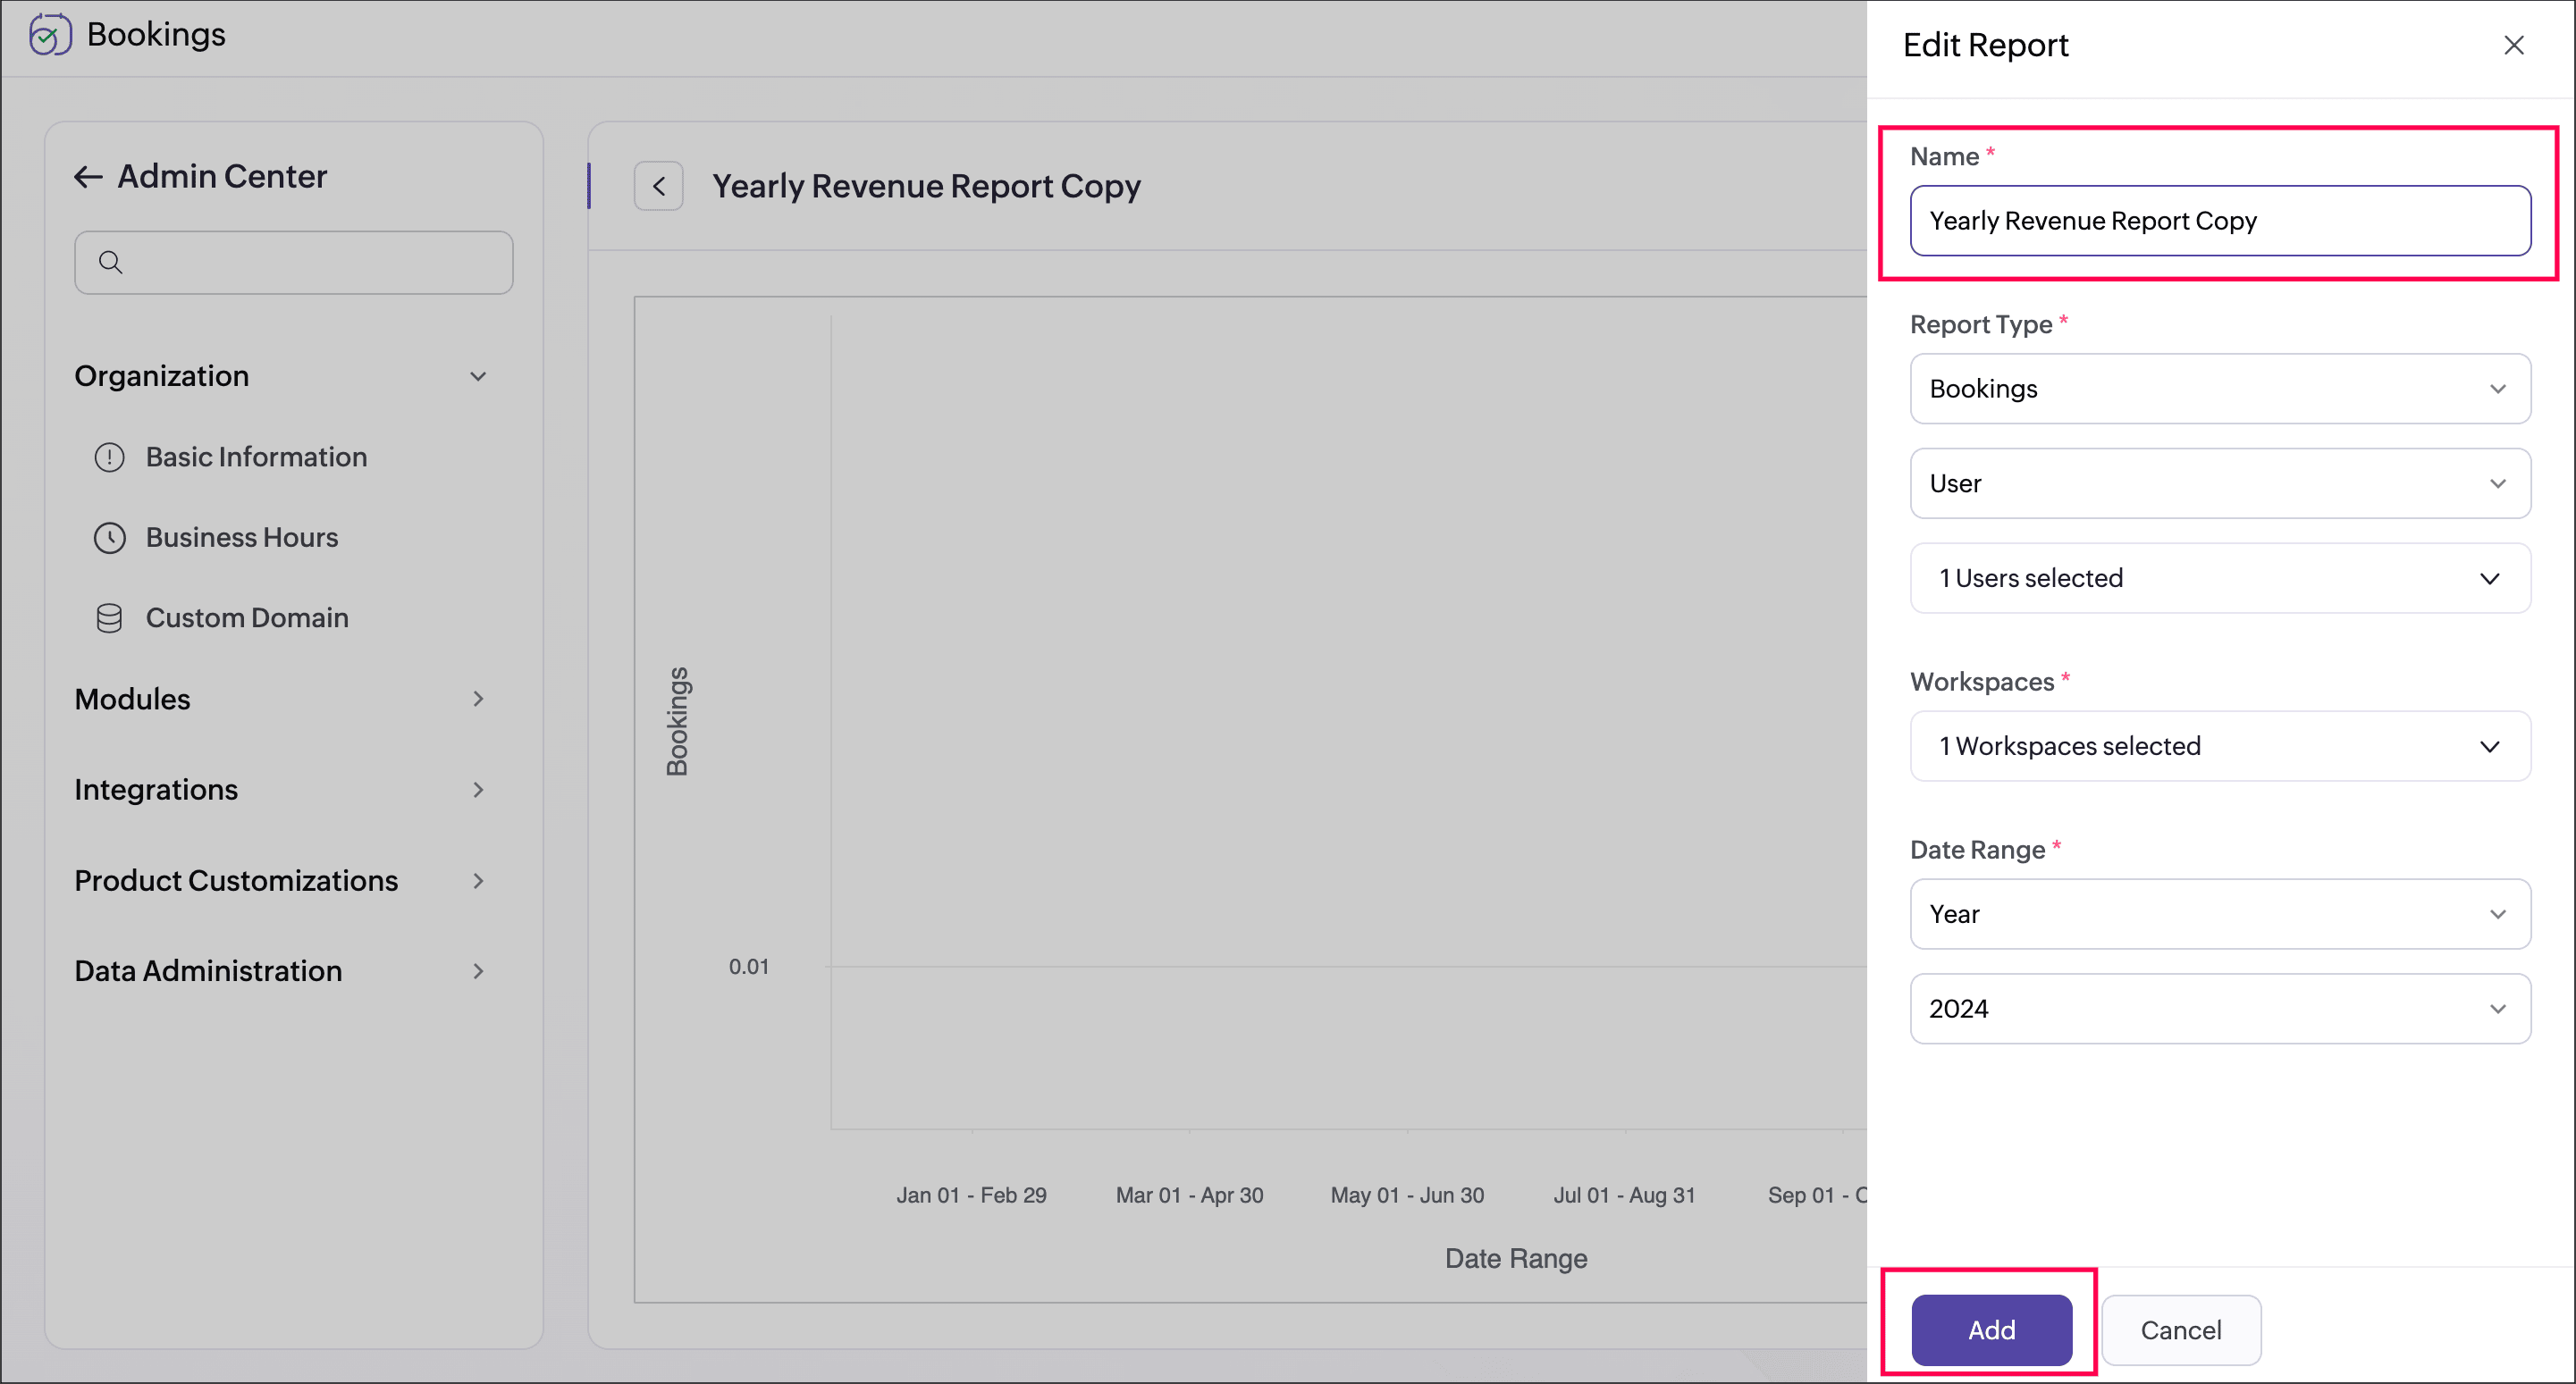
Task: Open the Bookings report type dropdown
Action: pos(2220,389)
